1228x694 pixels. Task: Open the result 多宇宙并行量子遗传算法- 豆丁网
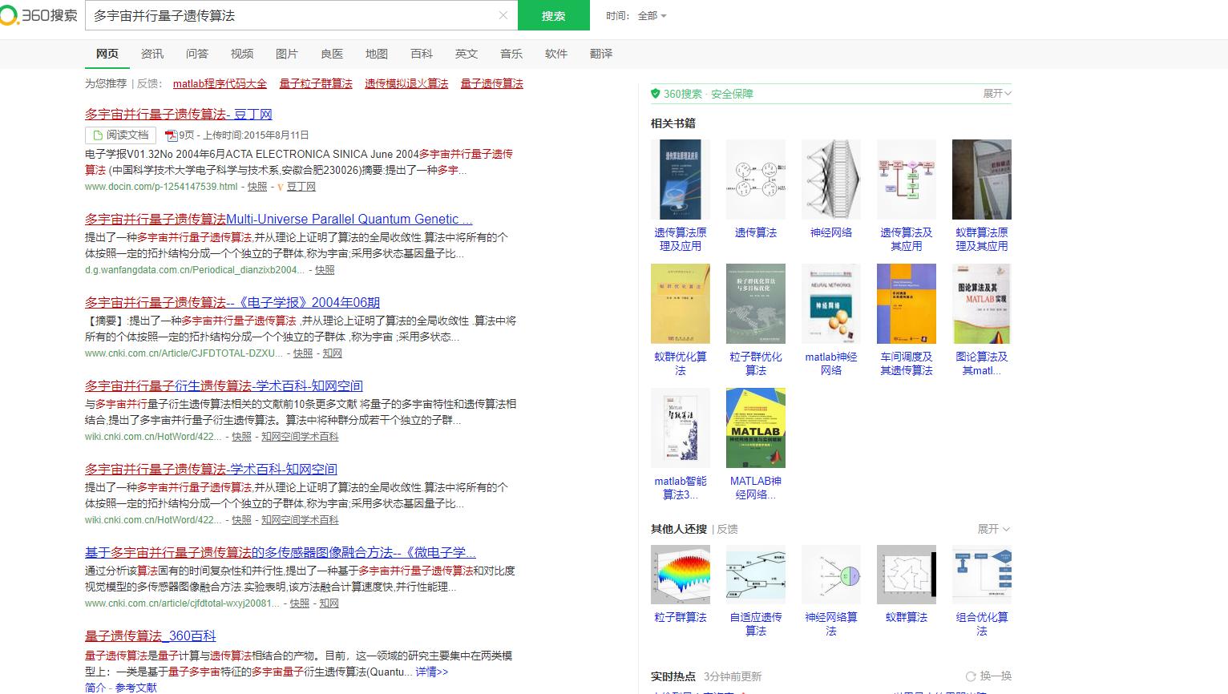click(x=179, y=115)
